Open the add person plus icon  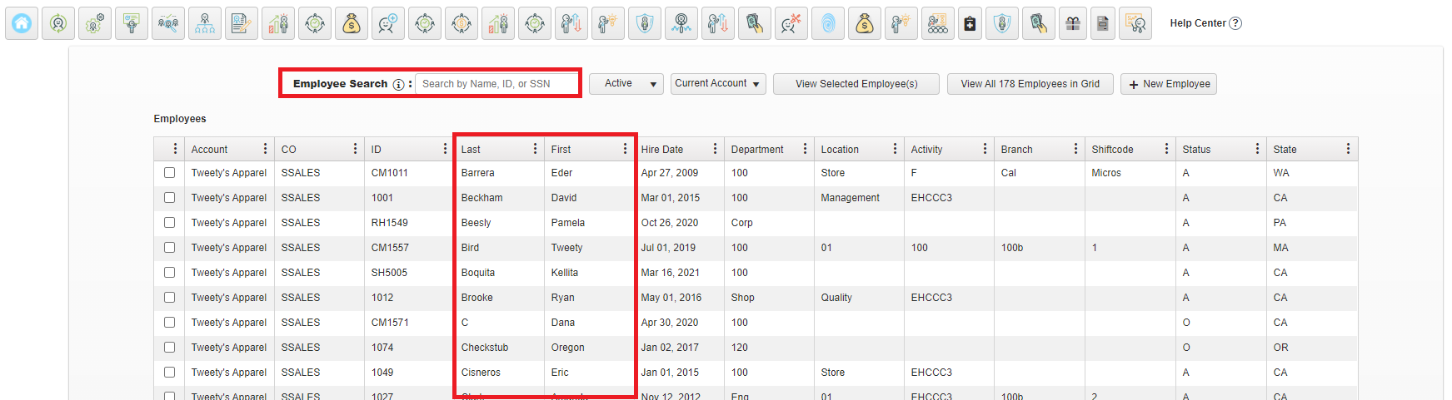[388, 23]
